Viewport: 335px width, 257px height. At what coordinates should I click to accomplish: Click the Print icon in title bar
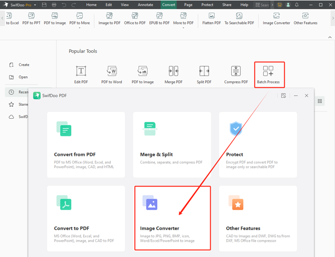click(x=54, y=5)
